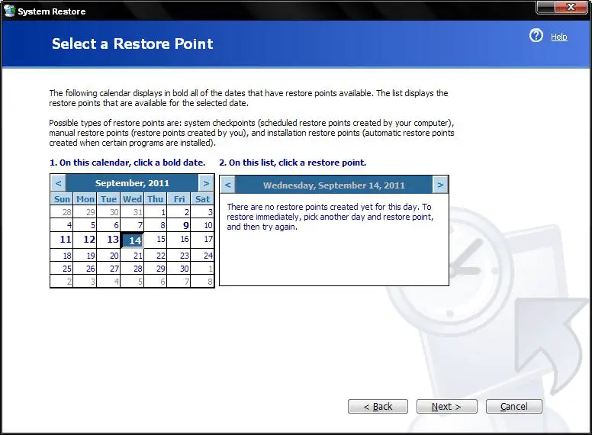This screenshot has width=592, height=435.
Task: Select September 20 on the calendar
Action: [x=109, y=256]
